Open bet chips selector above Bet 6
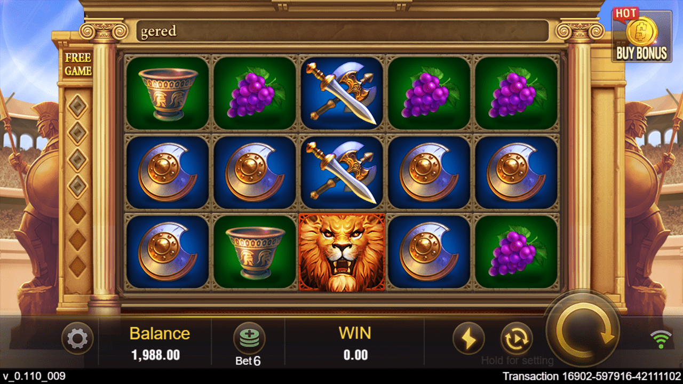This screenshot has height=384, width=683. pyautogui.click(x=249, y=338)
